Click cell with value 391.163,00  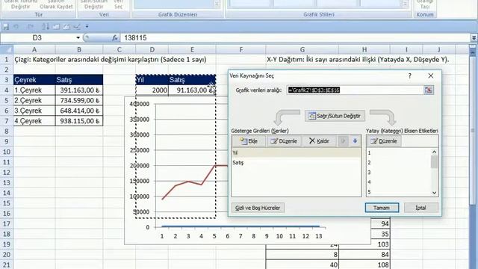tap(79, 90)
